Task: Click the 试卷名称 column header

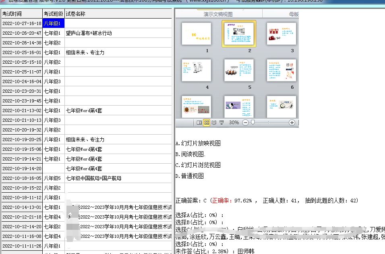Action: [x=118, y=14]
